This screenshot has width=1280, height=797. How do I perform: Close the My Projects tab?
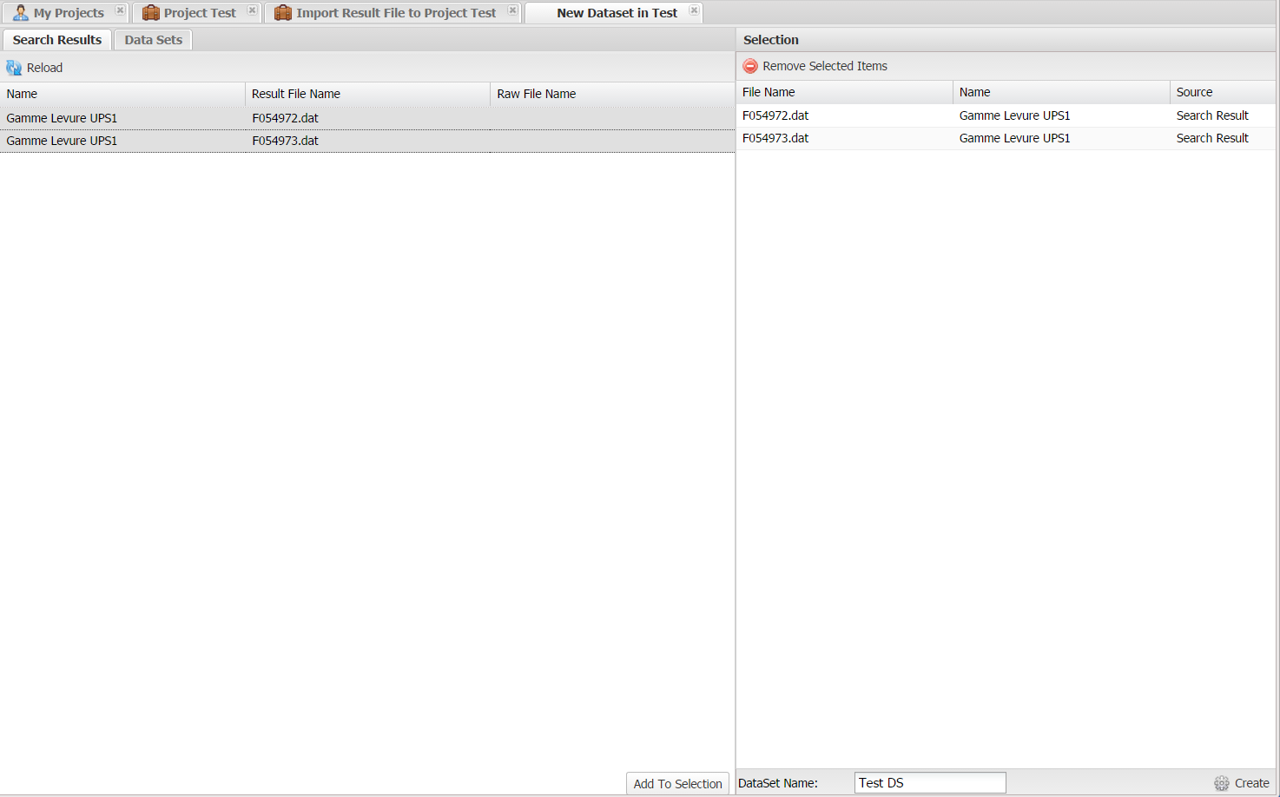click(x=120, y=10)
